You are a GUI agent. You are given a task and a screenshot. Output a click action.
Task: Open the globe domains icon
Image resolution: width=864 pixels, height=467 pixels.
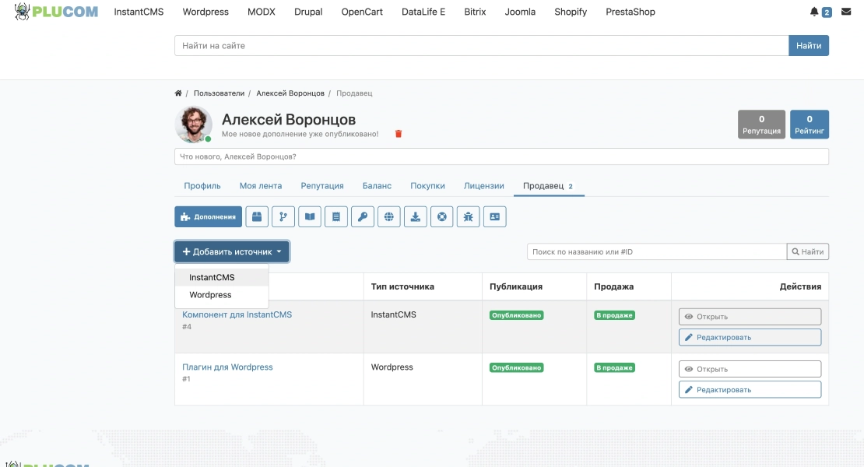[x=389, y=217]
